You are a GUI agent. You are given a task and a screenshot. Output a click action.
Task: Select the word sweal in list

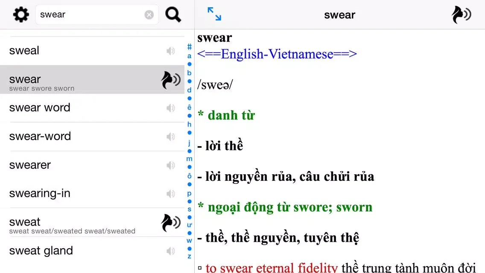(24, 50)
